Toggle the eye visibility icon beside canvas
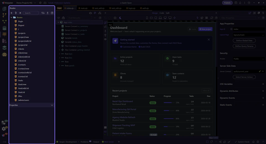266x144 pixels. [105, 39]
